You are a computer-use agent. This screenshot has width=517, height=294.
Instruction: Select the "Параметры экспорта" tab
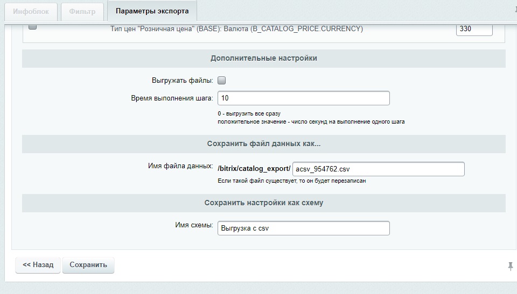click(152, 11)
